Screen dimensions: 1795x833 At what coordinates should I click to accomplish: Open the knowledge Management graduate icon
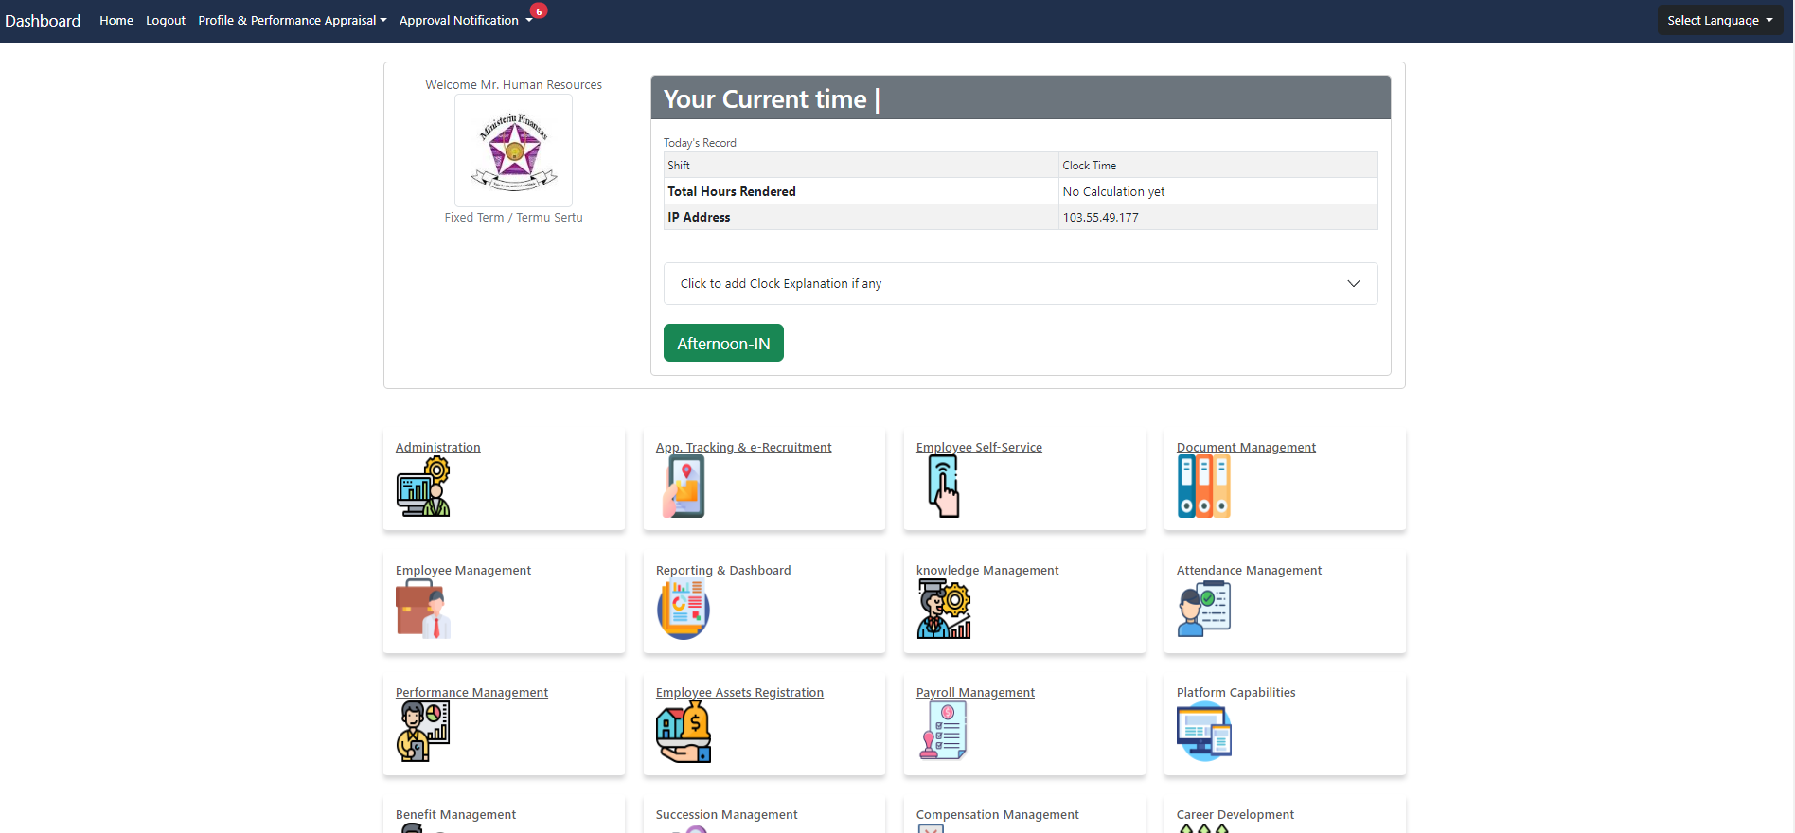coord(944,609)
